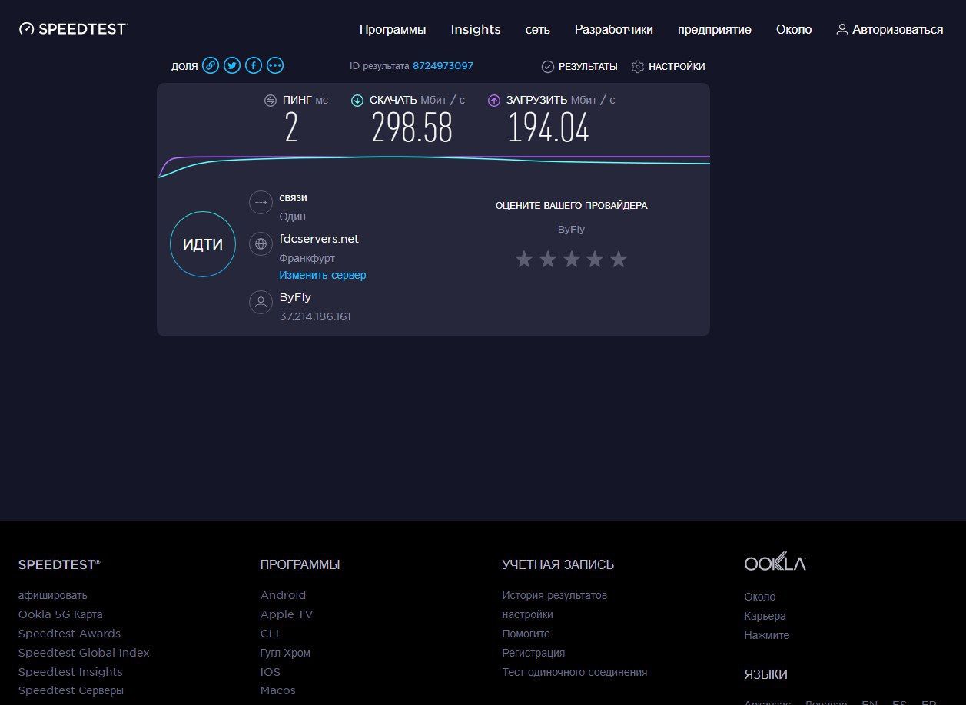Click the download value 298.58
This screenshot has height=705, width=966.
(412, 127)
